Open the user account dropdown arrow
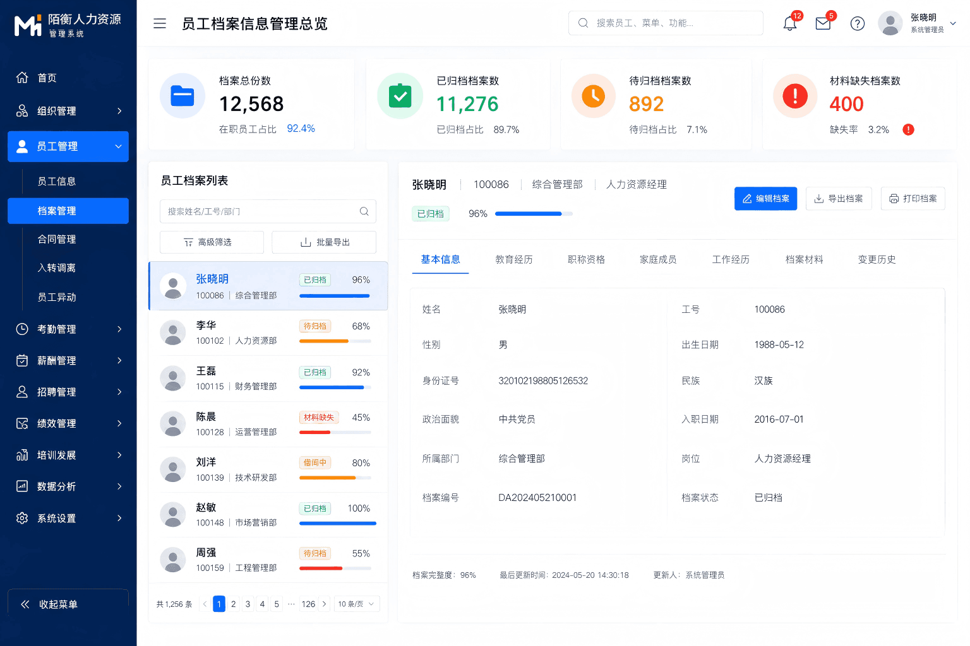Viewport: 970px width, 646px height. click(x=953, y=23)
